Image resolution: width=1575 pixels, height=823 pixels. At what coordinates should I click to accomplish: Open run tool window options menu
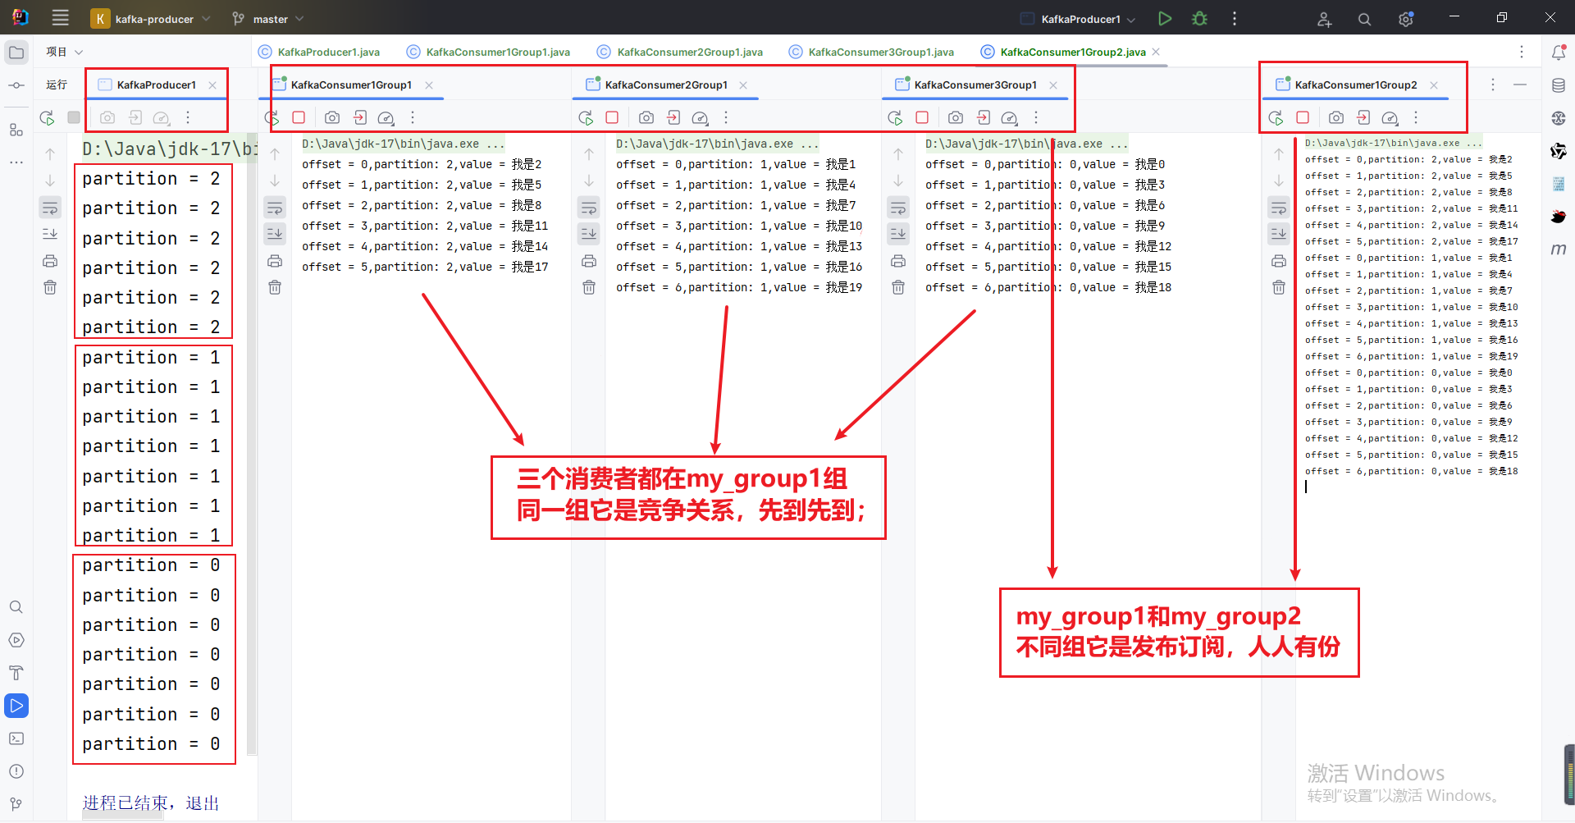pyautogui.click(x=1493, y=85)
